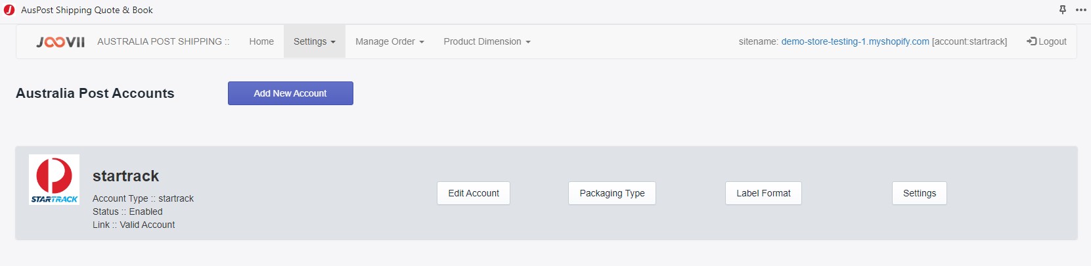The height and width of the screenshot is (266, 1091).
Task: Expand the Manage Order dropdown
Action: click(390, 41)
